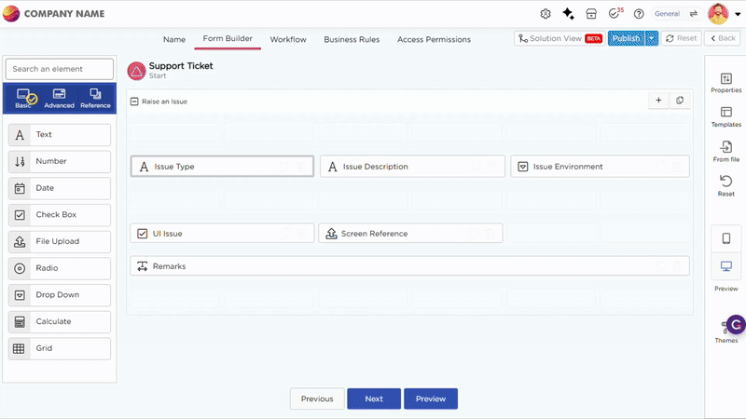The width and height of the screenshot is (746, 419).
Task: Open the user profile dropdown arrow
Action: (737, 14)
